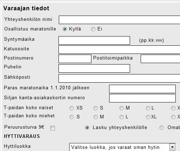Image resolution: width=180 pixels, height=151 pixels.
Task: Click Siljan kanta-asiakaskortin numero field
Action: (142, 98)
